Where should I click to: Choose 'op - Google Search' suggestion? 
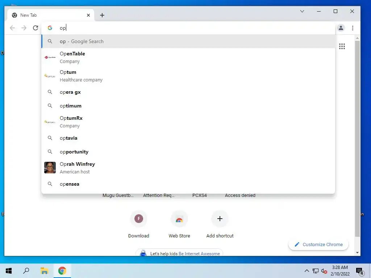188,41
